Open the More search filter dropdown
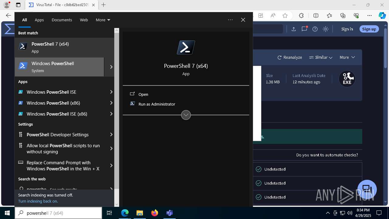The image size is (389, 219). click(103, 20)
